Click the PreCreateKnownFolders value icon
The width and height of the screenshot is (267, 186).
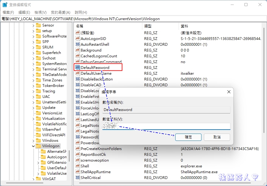click(x=78, y=148)
